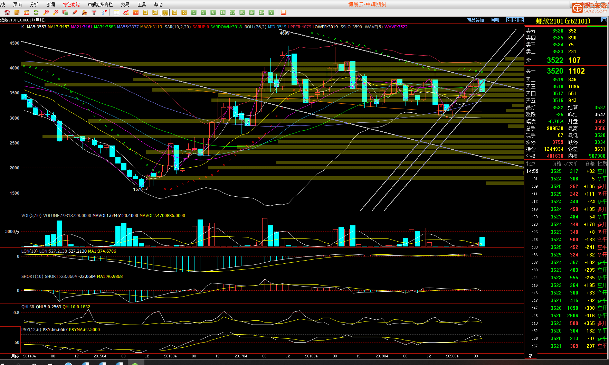Open the funnel filter tool
The image size is (609, 365).
(94, 12)
